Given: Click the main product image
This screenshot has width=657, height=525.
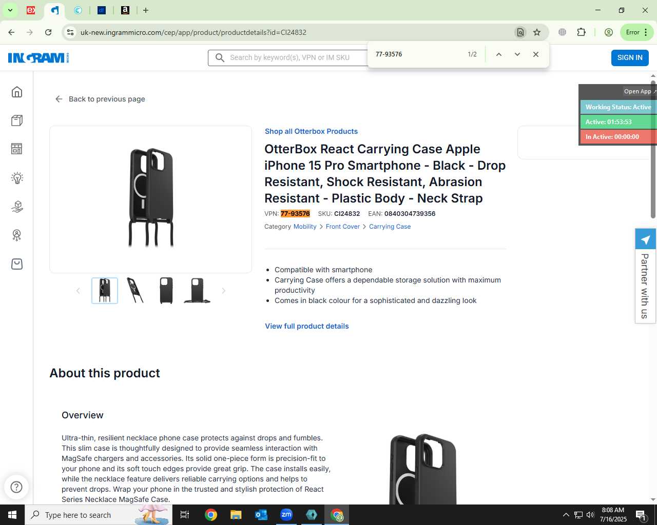Looking at the screenshot, I should pos(151,199).
